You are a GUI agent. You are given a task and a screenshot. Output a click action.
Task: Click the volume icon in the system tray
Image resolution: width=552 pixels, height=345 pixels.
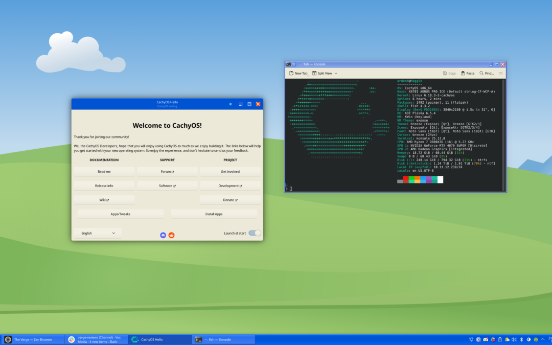[514, 339]
